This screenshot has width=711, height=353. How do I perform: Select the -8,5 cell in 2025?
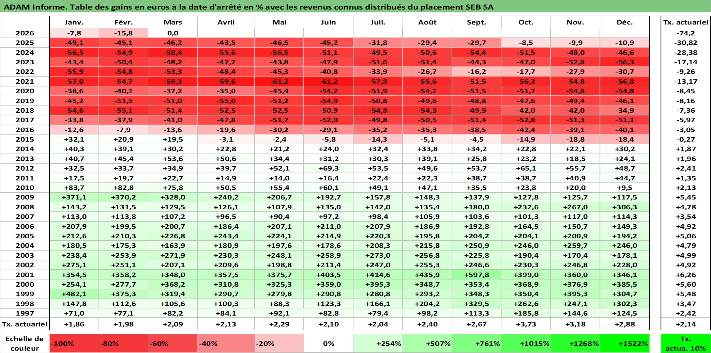526,43
